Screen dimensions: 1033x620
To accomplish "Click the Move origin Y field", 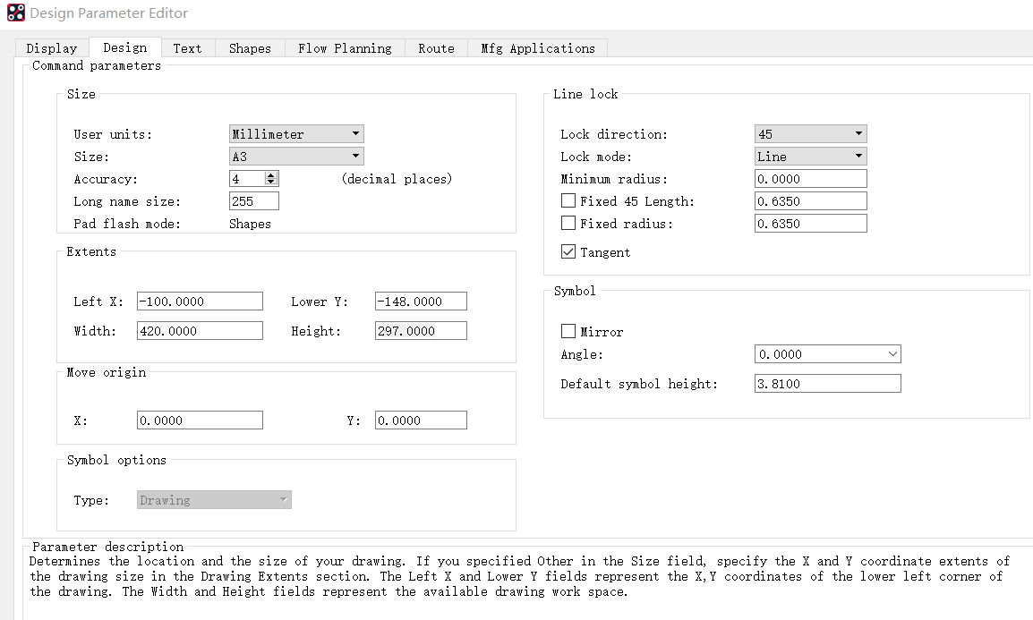I will click(x=421, y=420).
